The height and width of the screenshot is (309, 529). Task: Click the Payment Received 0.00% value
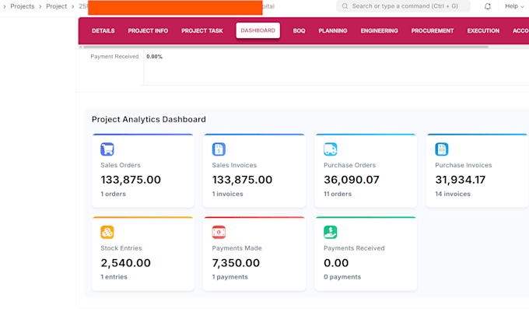[154, 57]
